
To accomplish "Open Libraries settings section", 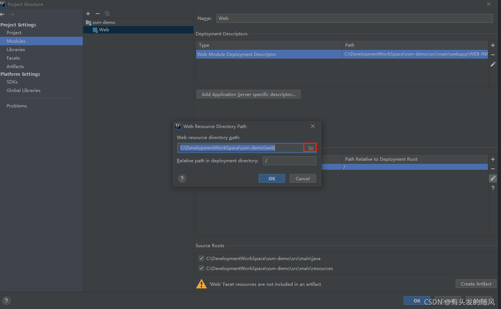I will coord(16,50).
